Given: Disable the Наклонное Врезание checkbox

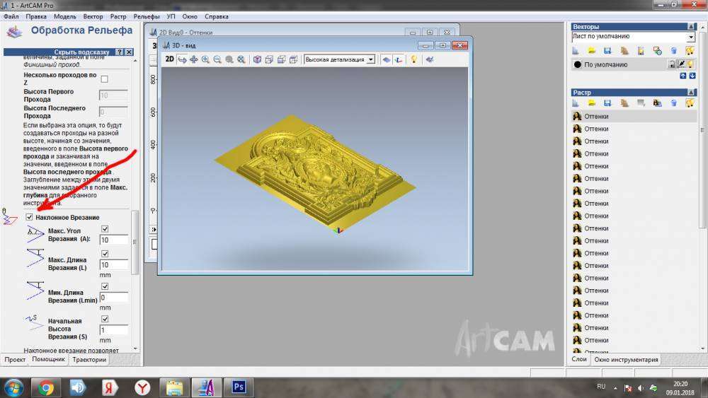Looking at the screenshot, I should point(29,217).
